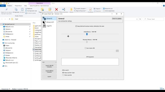
Task: Click the Launch Without Cosmetics button
Action: [49, 71]
